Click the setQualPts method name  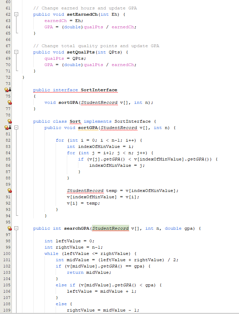[x=81, y=52]
